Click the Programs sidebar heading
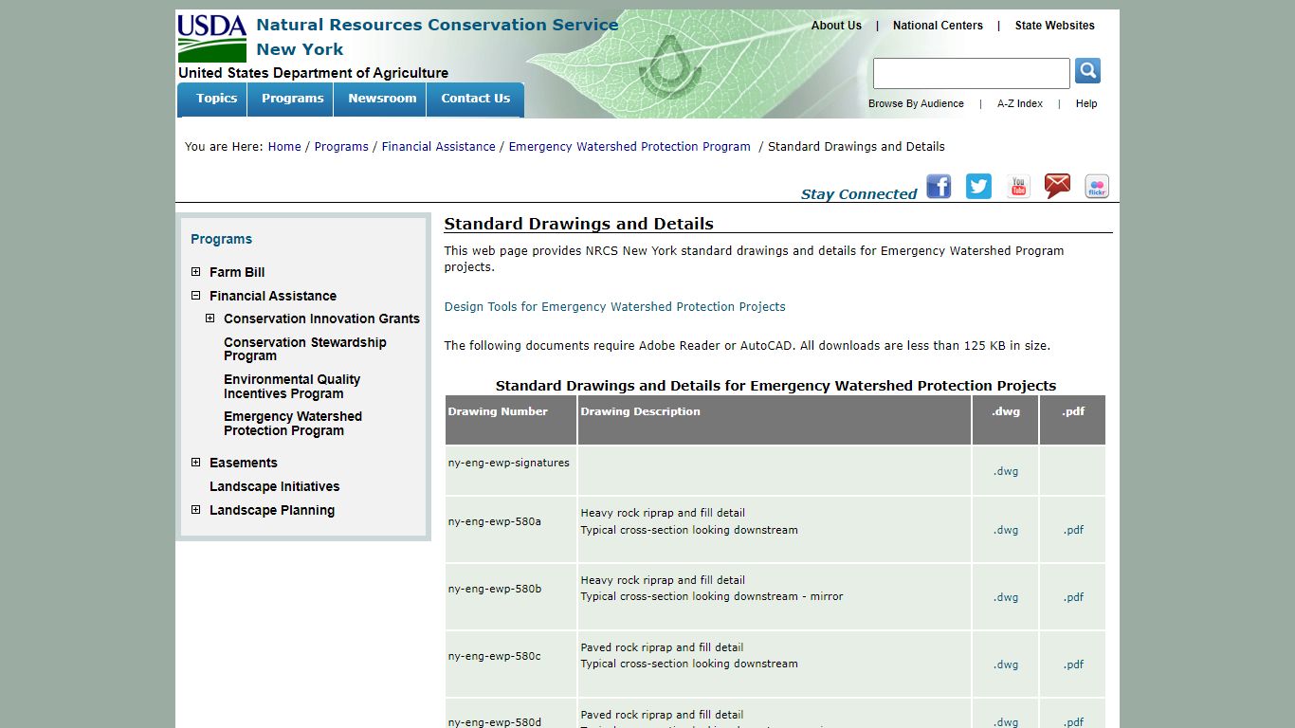The width and height of the screenshot is (1295, 728). (221, 239)
